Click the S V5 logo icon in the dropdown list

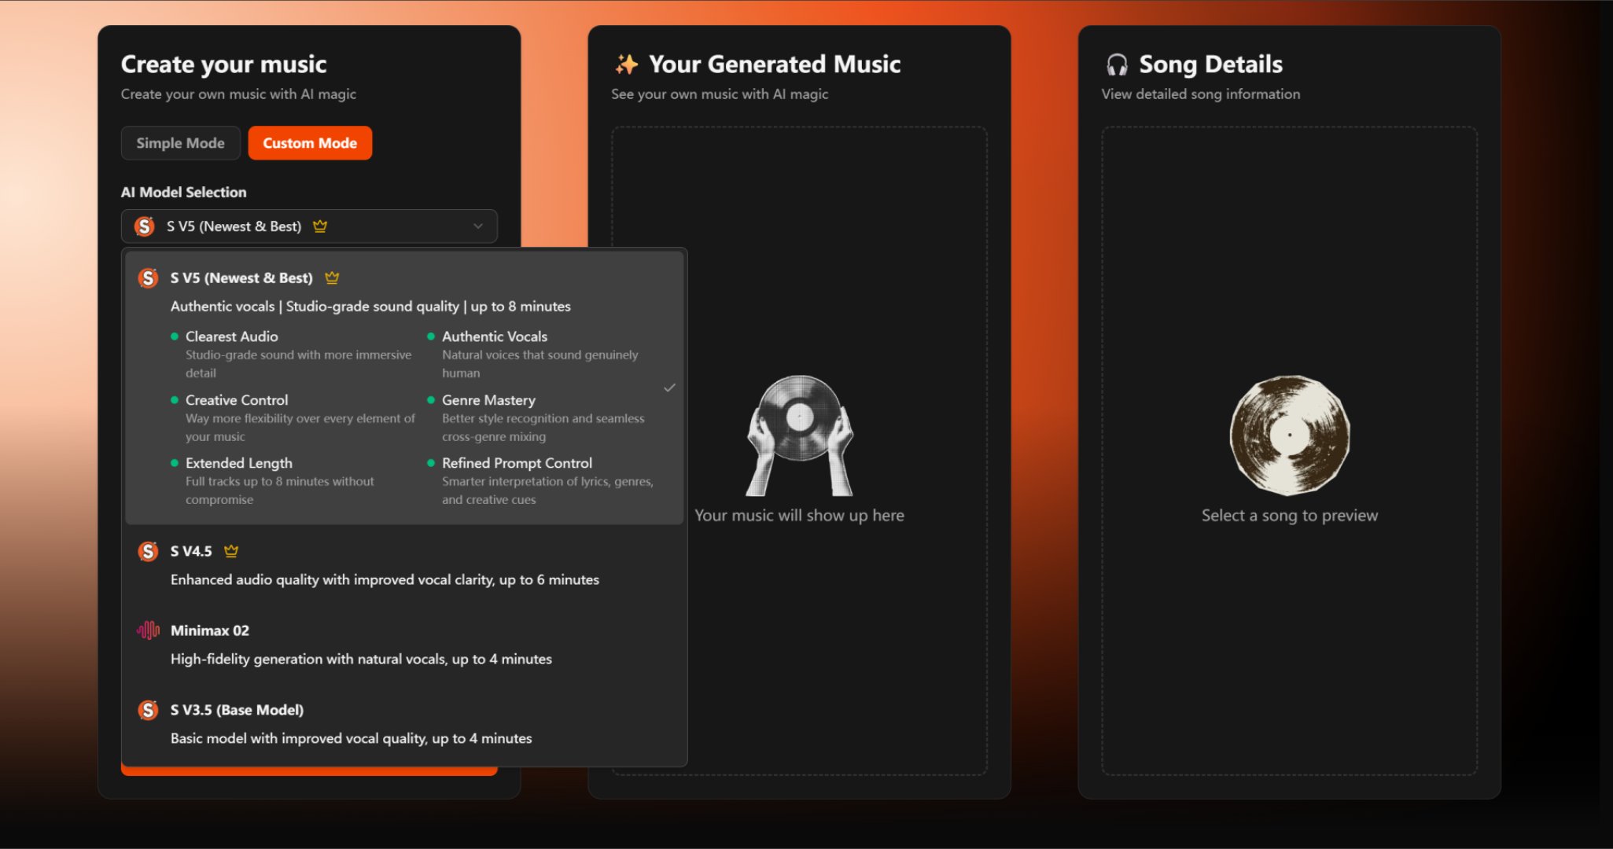click(x=148, y=277)
